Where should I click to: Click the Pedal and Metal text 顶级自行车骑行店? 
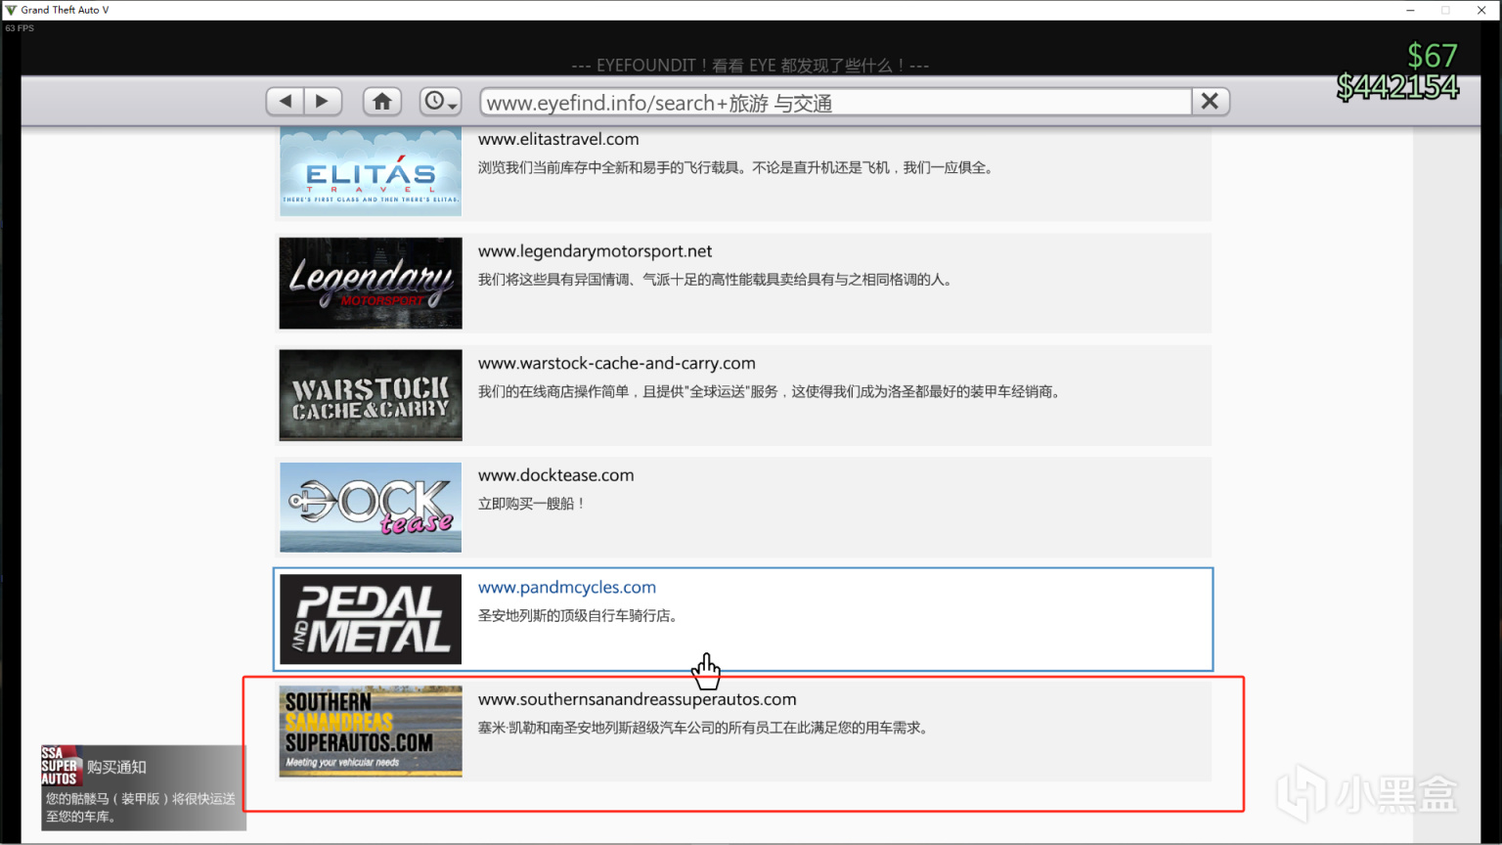pos(579,615)
